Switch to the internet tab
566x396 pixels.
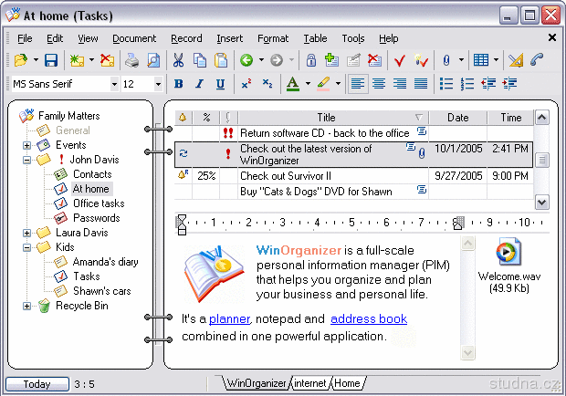[x=309, y=383]
